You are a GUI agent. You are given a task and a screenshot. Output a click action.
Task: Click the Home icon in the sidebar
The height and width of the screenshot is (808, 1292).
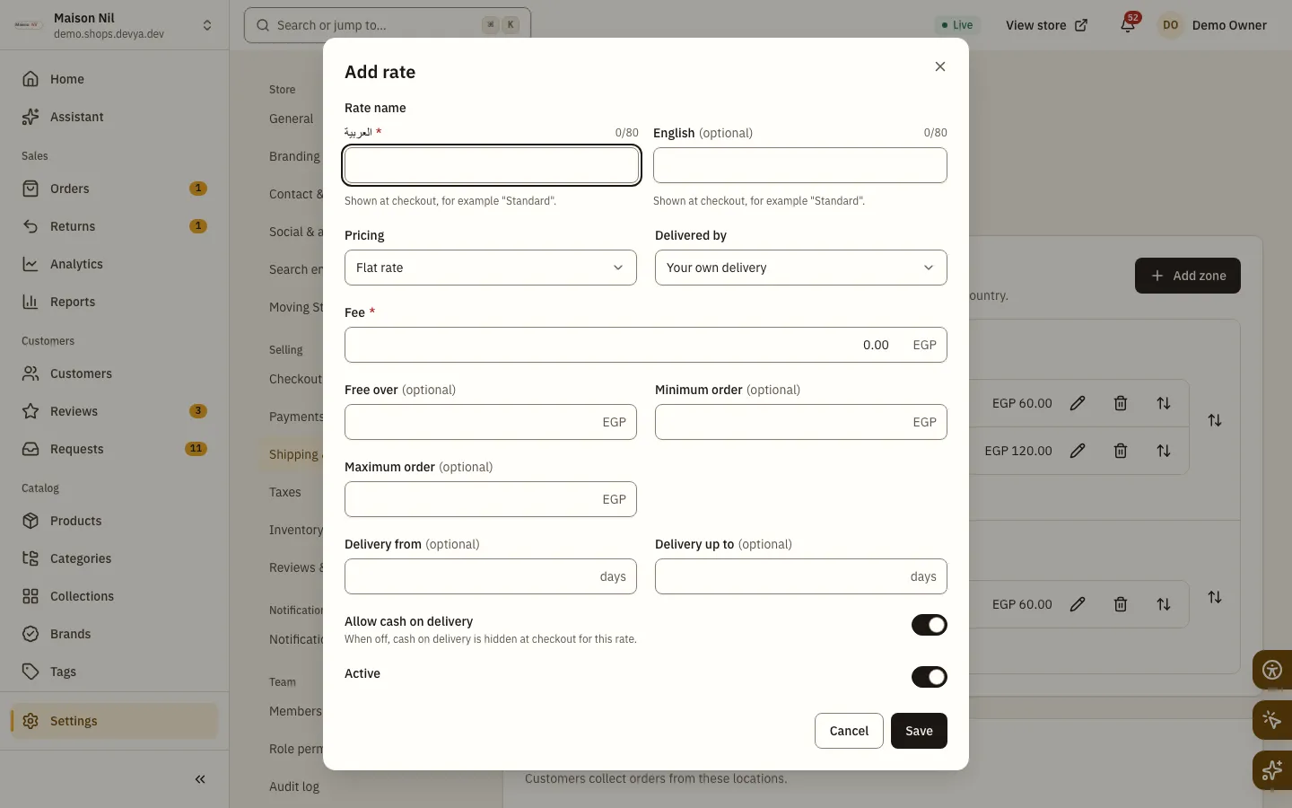[x=31, y=79]
